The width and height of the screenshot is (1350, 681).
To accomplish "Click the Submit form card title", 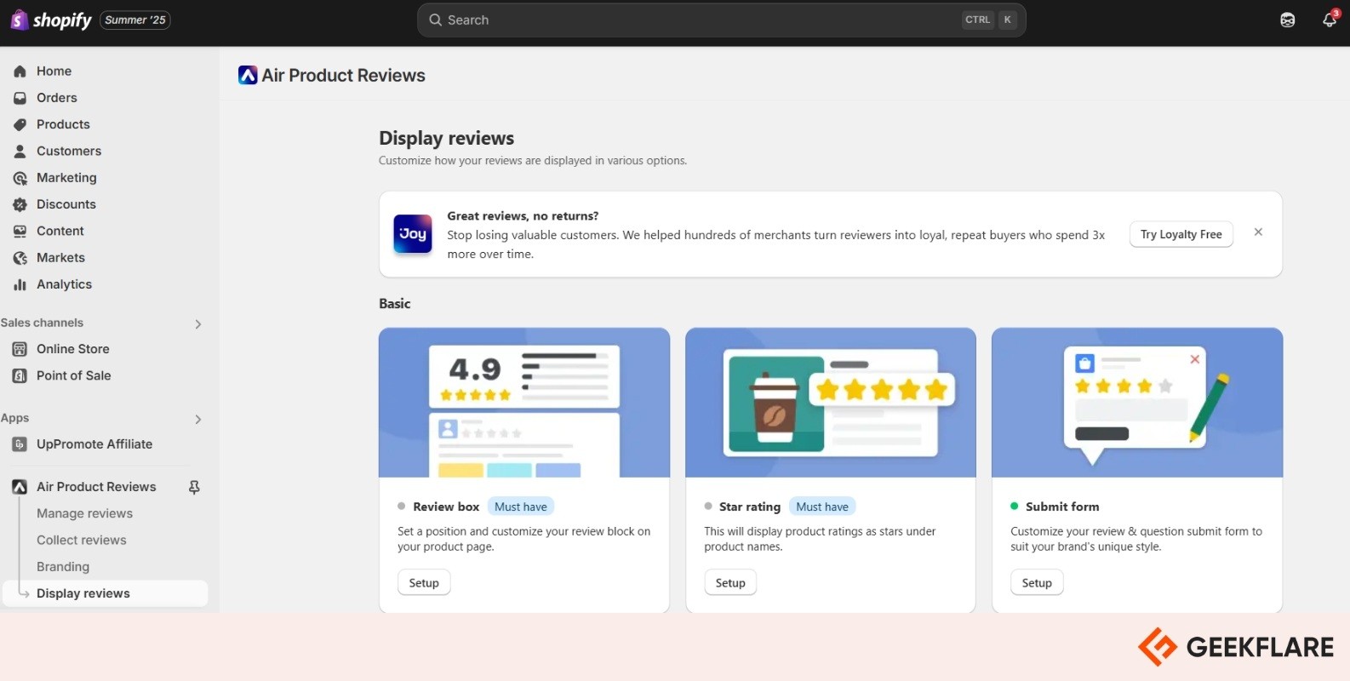I will tap(1062, 506).
